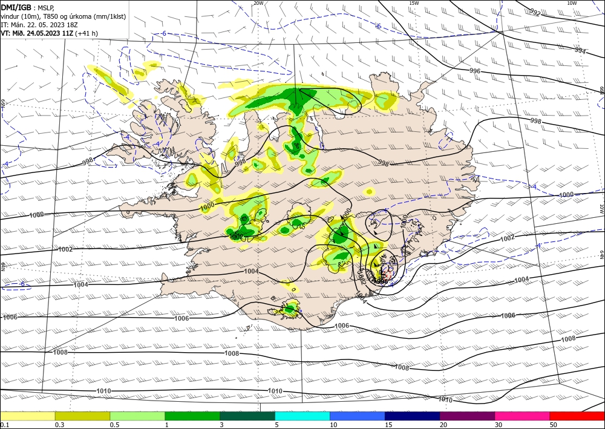Click legend value '0.3'

point(59,425)
